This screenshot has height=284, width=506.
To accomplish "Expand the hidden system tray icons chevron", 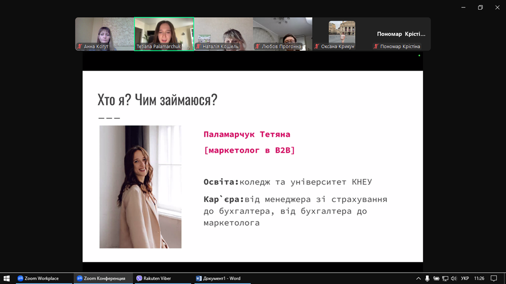I will pos(418,278).
